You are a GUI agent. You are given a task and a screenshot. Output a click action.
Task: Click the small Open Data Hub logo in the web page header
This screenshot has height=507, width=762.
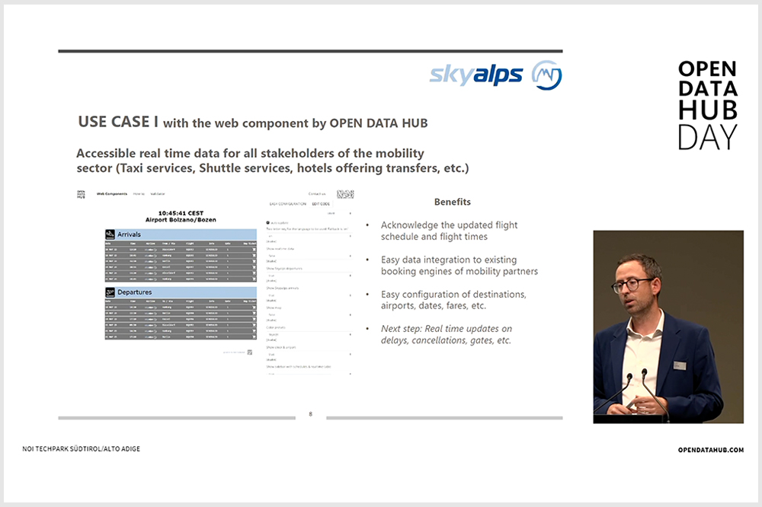point(81,194)
